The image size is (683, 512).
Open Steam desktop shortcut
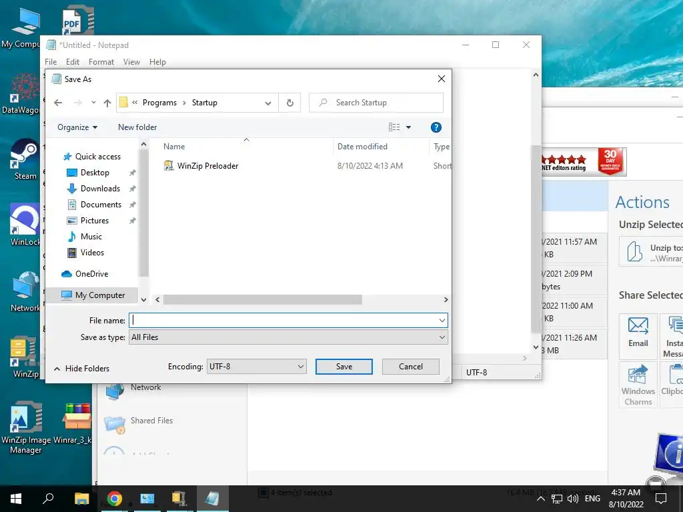click(x=25, y=159)
